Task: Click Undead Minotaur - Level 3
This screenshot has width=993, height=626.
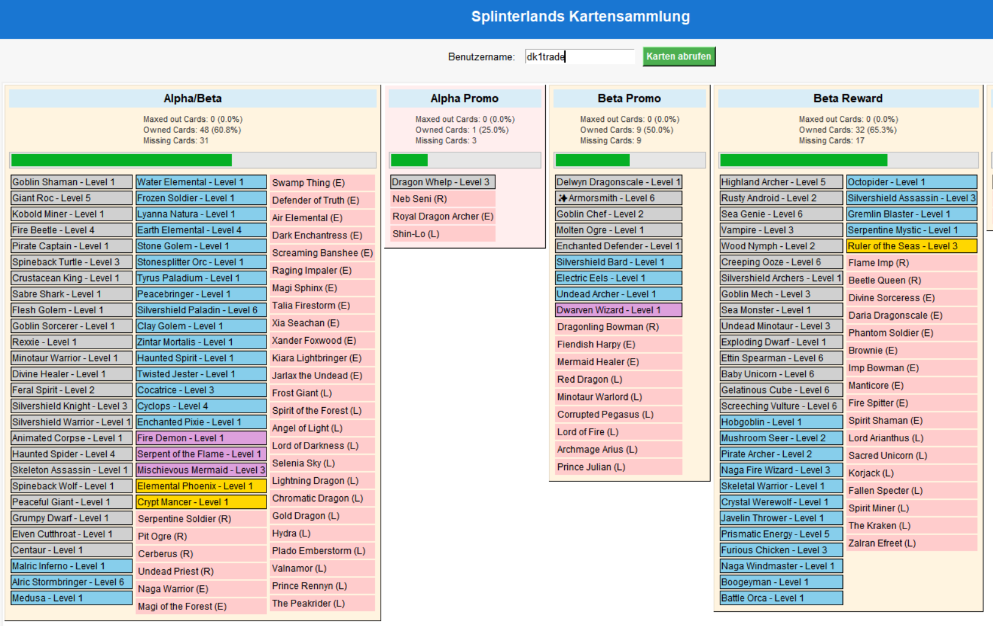Action: pyautogui.click(x=781, y=326)
